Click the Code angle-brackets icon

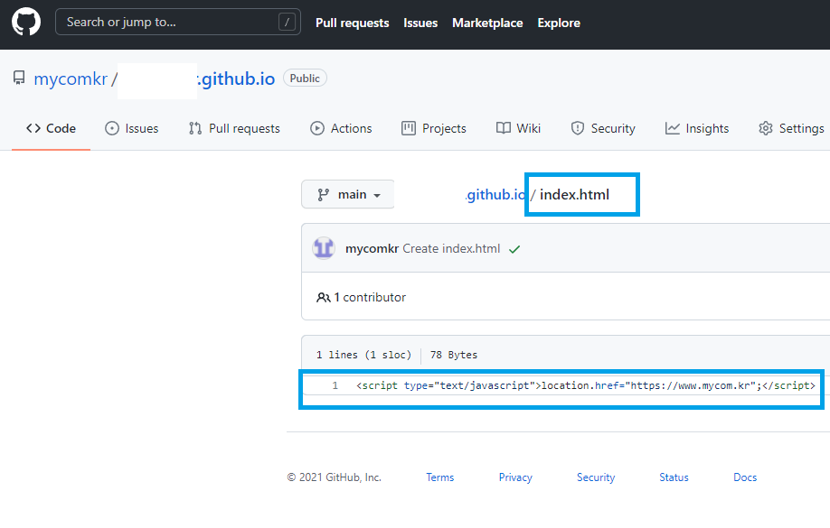click(33, 128)
